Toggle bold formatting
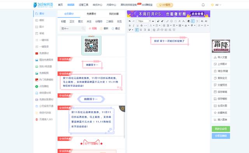 [x=130, y=26]
